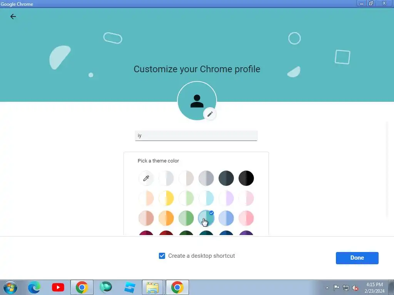Screen dimensions: 394x295
Task: Pick the black theme color
Action: coord(246,178)
